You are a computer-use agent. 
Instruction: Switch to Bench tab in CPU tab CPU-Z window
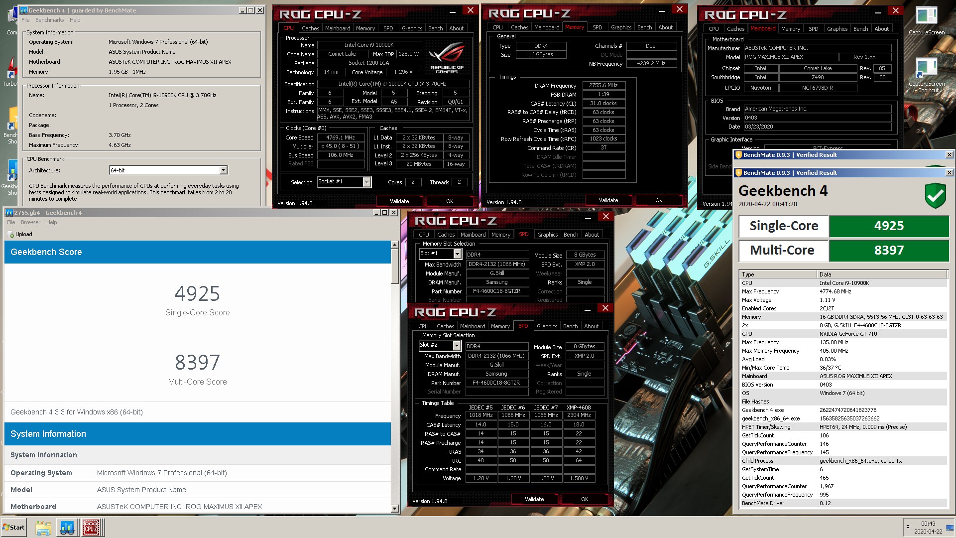(x=435, y=28)
